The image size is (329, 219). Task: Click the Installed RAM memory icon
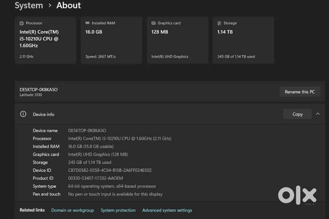pyautogui.click(x=88, y=23)
